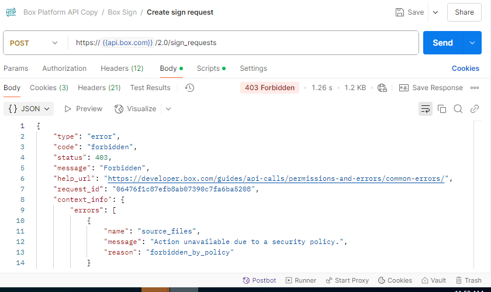
Task: Click the {{api.box.com}} variable in URL
Action: point(127,43)
